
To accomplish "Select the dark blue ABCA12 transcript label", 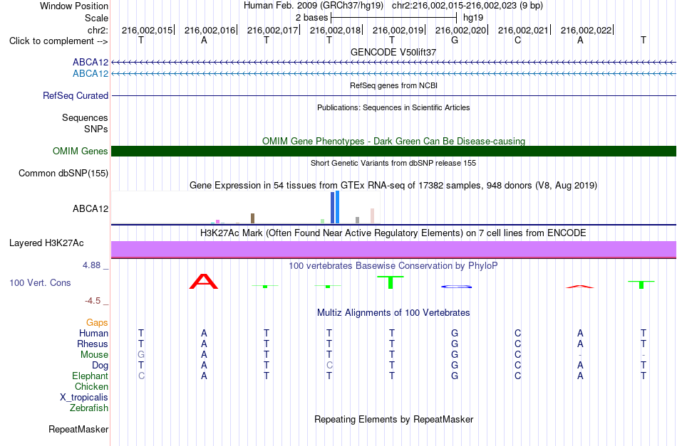I will coord(91,63).
